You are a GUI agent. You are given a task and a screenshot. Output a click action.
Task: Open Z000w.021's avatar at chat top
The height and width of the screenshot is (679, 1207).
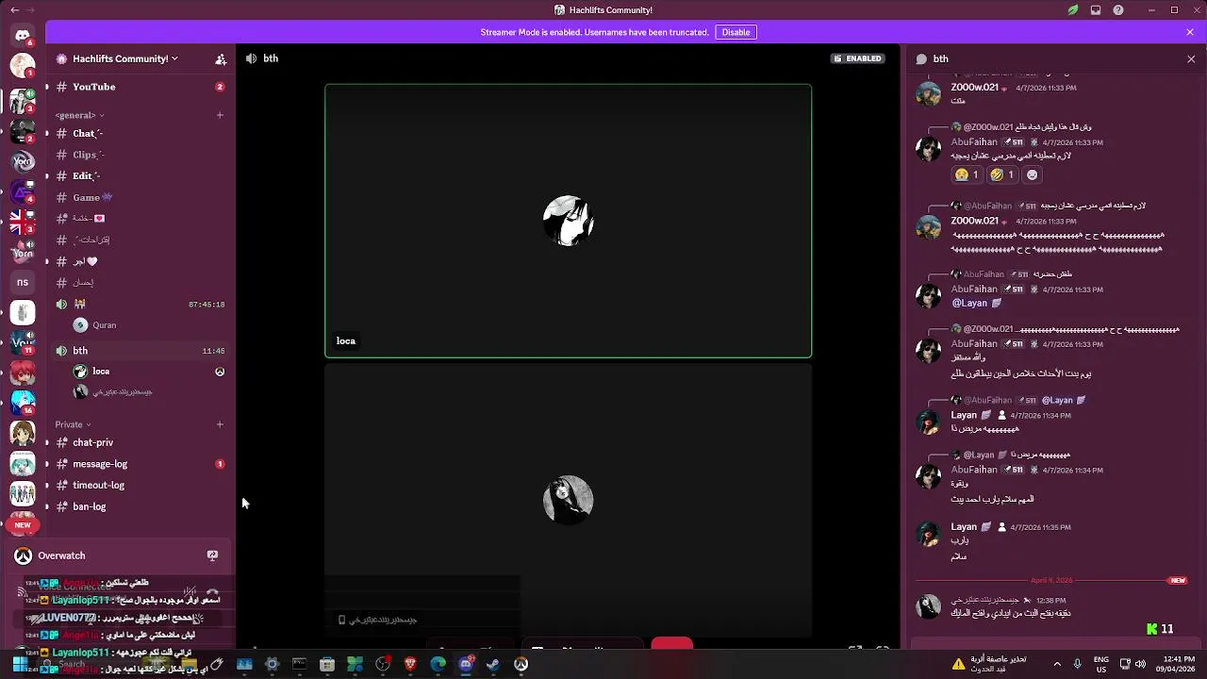point(929,93)
